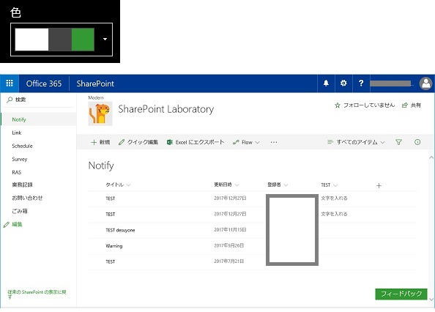435x312 pixels.
Task: Expand the 登録者 column header menu
Action: pyautogui.click(x=286, y=185)
